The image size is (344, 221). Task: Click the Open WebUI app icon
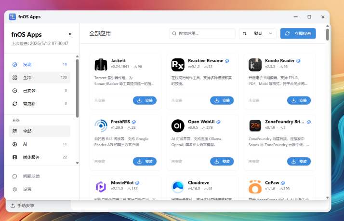coord(178,125)
